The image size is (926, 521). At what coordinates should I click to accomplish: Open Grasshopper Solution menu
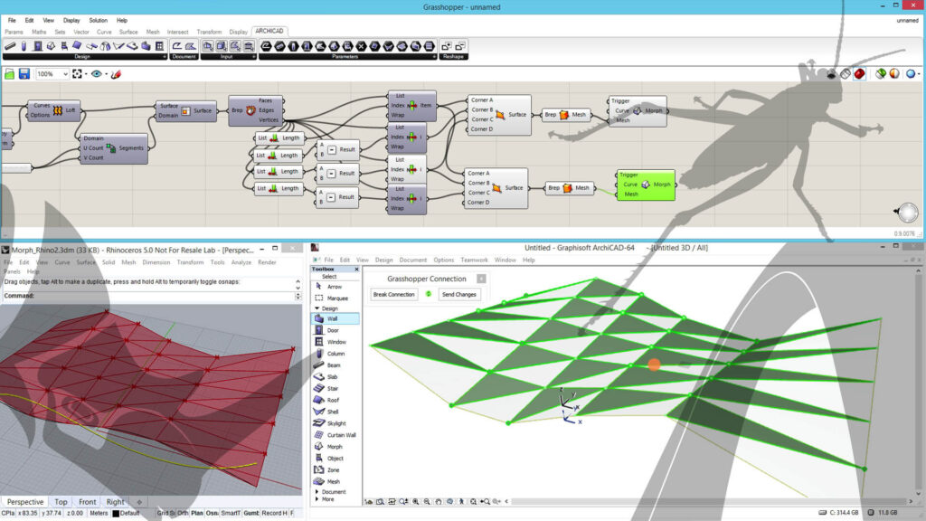point(98,20)
